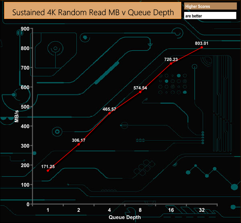Viewport: 241px width, 223px height.
Task: Click the 'MB/s' y-axis title
Action: click(x=16, y=116)
